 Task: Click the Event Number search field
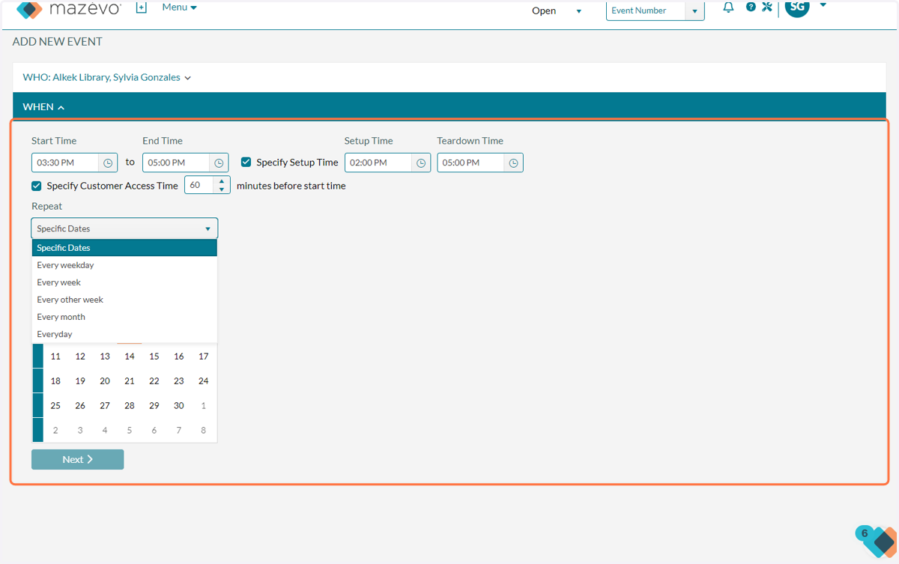(x=646, y=10)
